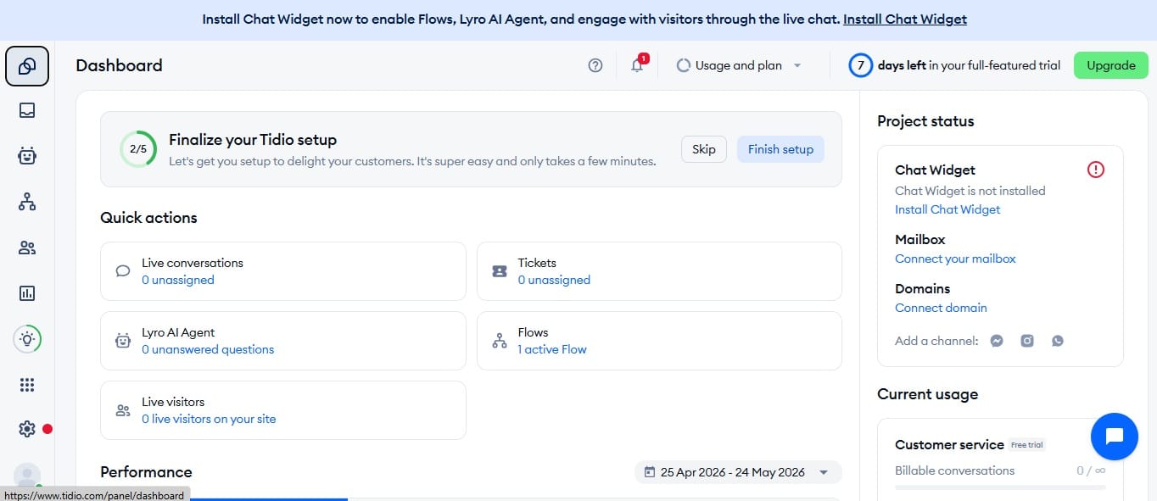Click the Finish setup button
This screenshot has width=1157, height=501.
point(780,149)
